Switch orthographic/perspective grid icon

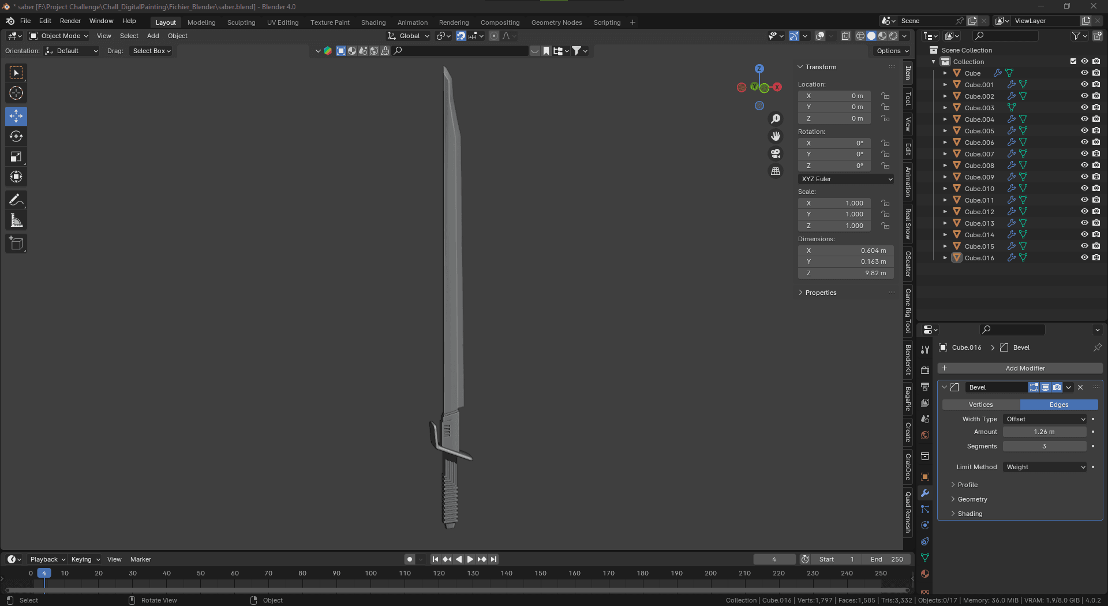tap(776, 171)
